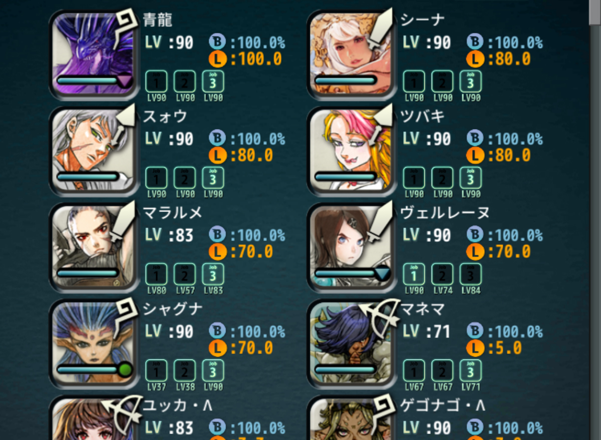Viewport: 601px width, 440px height.
Task: Select Job 3 icon for 青龍
Action: pos(213,81)
